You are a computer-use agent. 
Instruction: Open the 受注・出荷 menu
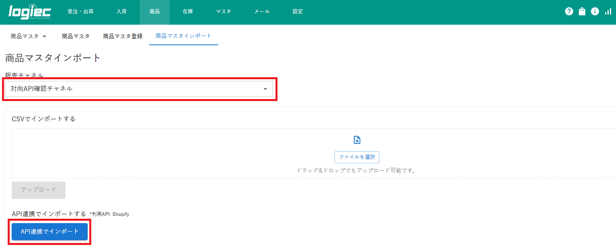click(80, 12)
